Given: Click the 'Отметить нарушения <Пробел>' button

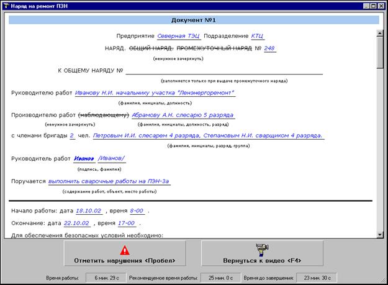Looking at the screenshot, I should (x=125, y=253).
